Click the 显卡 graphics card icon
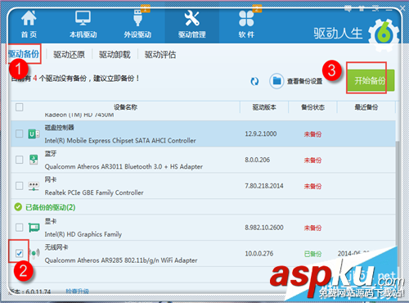Image resolution: width=409 pixels, height=303 pixels. pyautogui.click(x=34, y=227)
